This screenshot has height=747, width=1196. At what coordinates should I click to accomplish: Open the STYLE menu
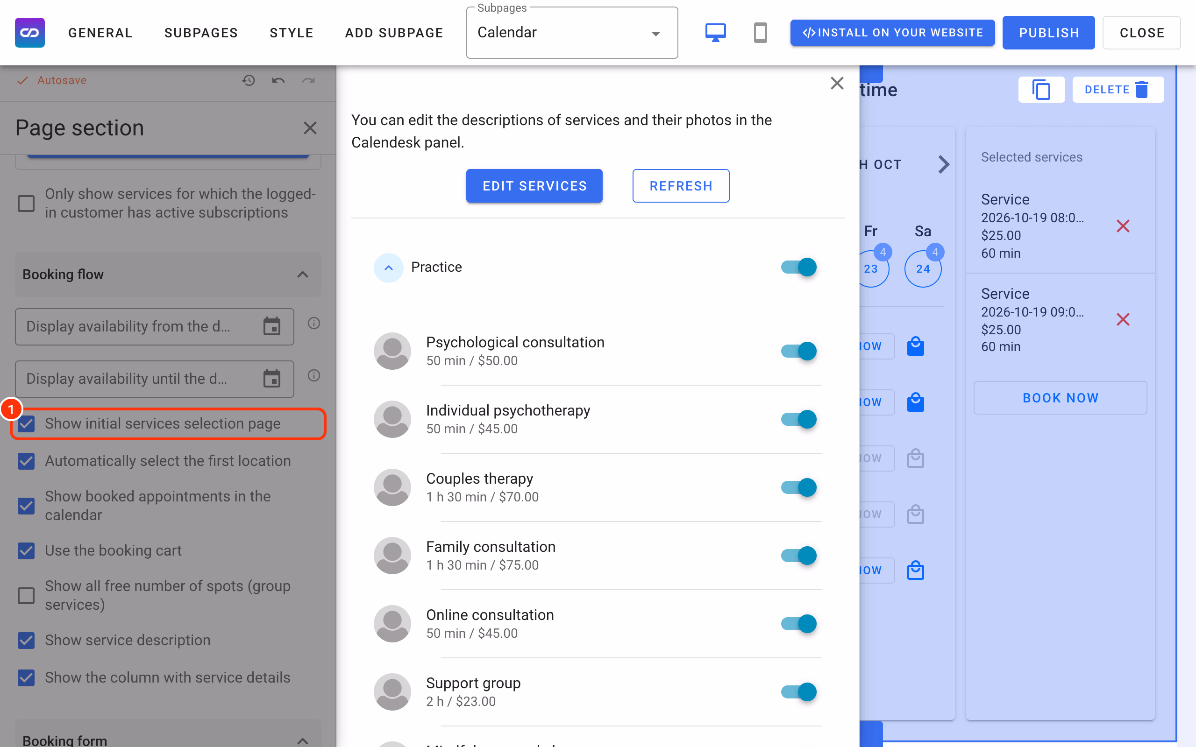pyautogui.click(x=292, y=33)
